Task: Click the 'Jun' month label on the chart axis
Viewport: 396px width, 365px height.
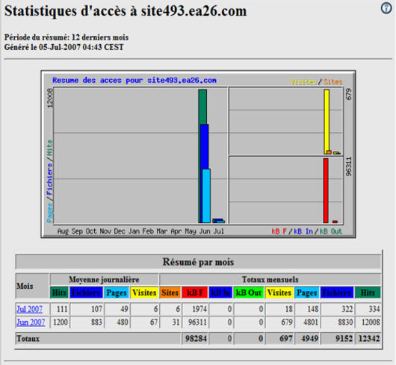Action: [205, 231]
